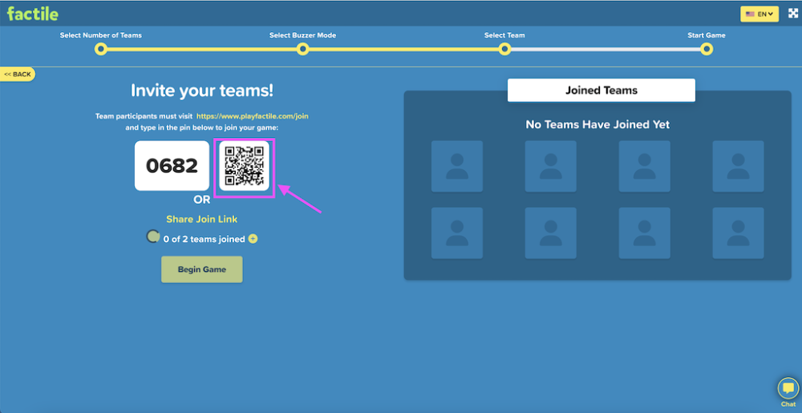
Task: Click the Invite your teams! heading
Action: click(x=202, y=91)
